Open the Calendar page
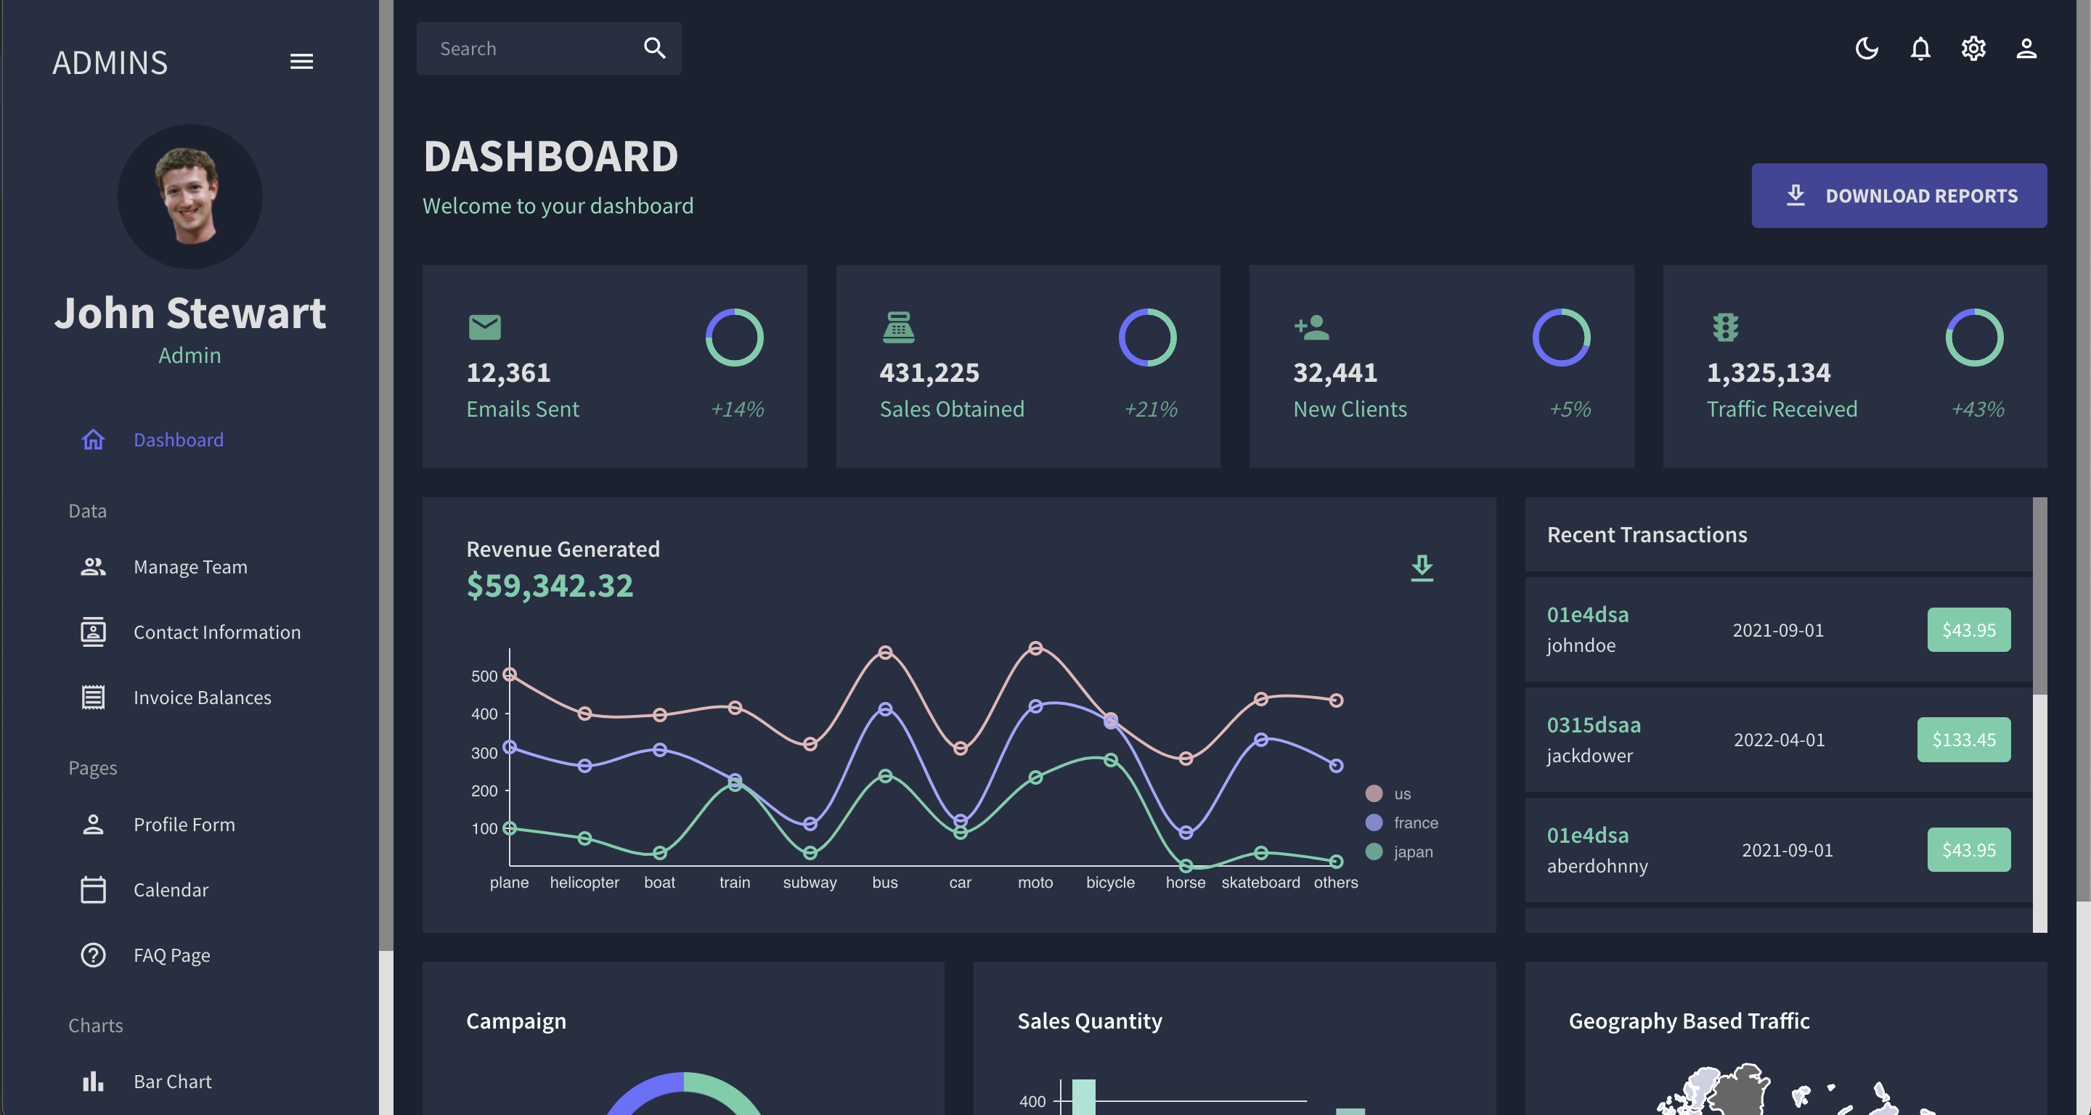This screenshot has height=1115, width=2091. pos(171,889)
